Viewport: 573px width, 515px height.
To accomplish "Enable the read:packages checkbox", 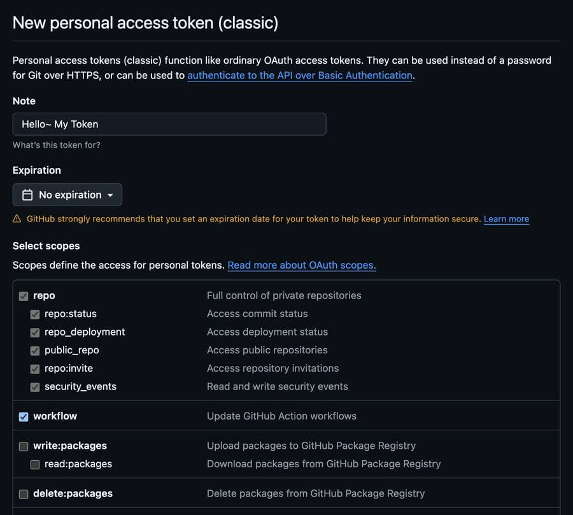I will pos(35,465).
